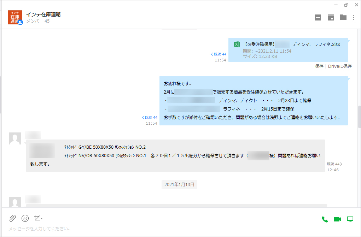
Task: Click the インテ在庫連絡 group avatar
Action: (15, 17)
